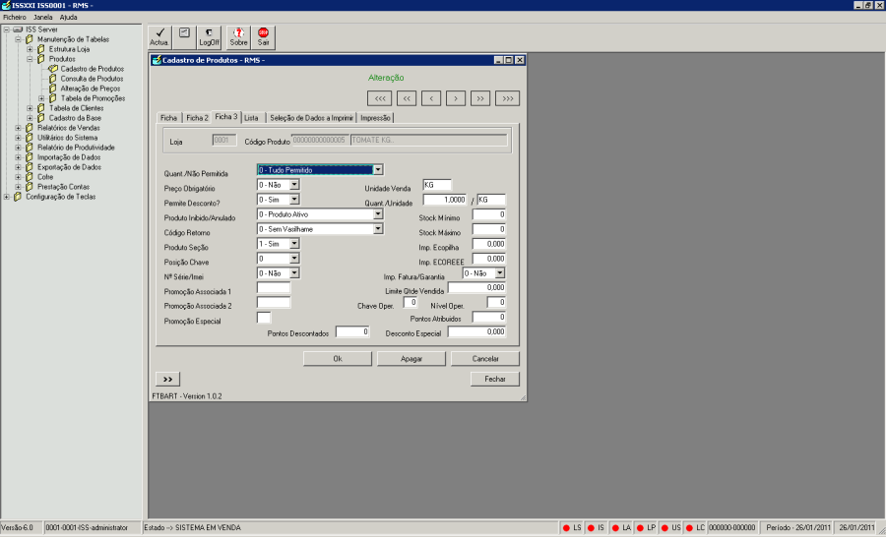Select Cadastro da Base tree item
The height and width of the screenshot is (537, 886).
pos(75,118)
